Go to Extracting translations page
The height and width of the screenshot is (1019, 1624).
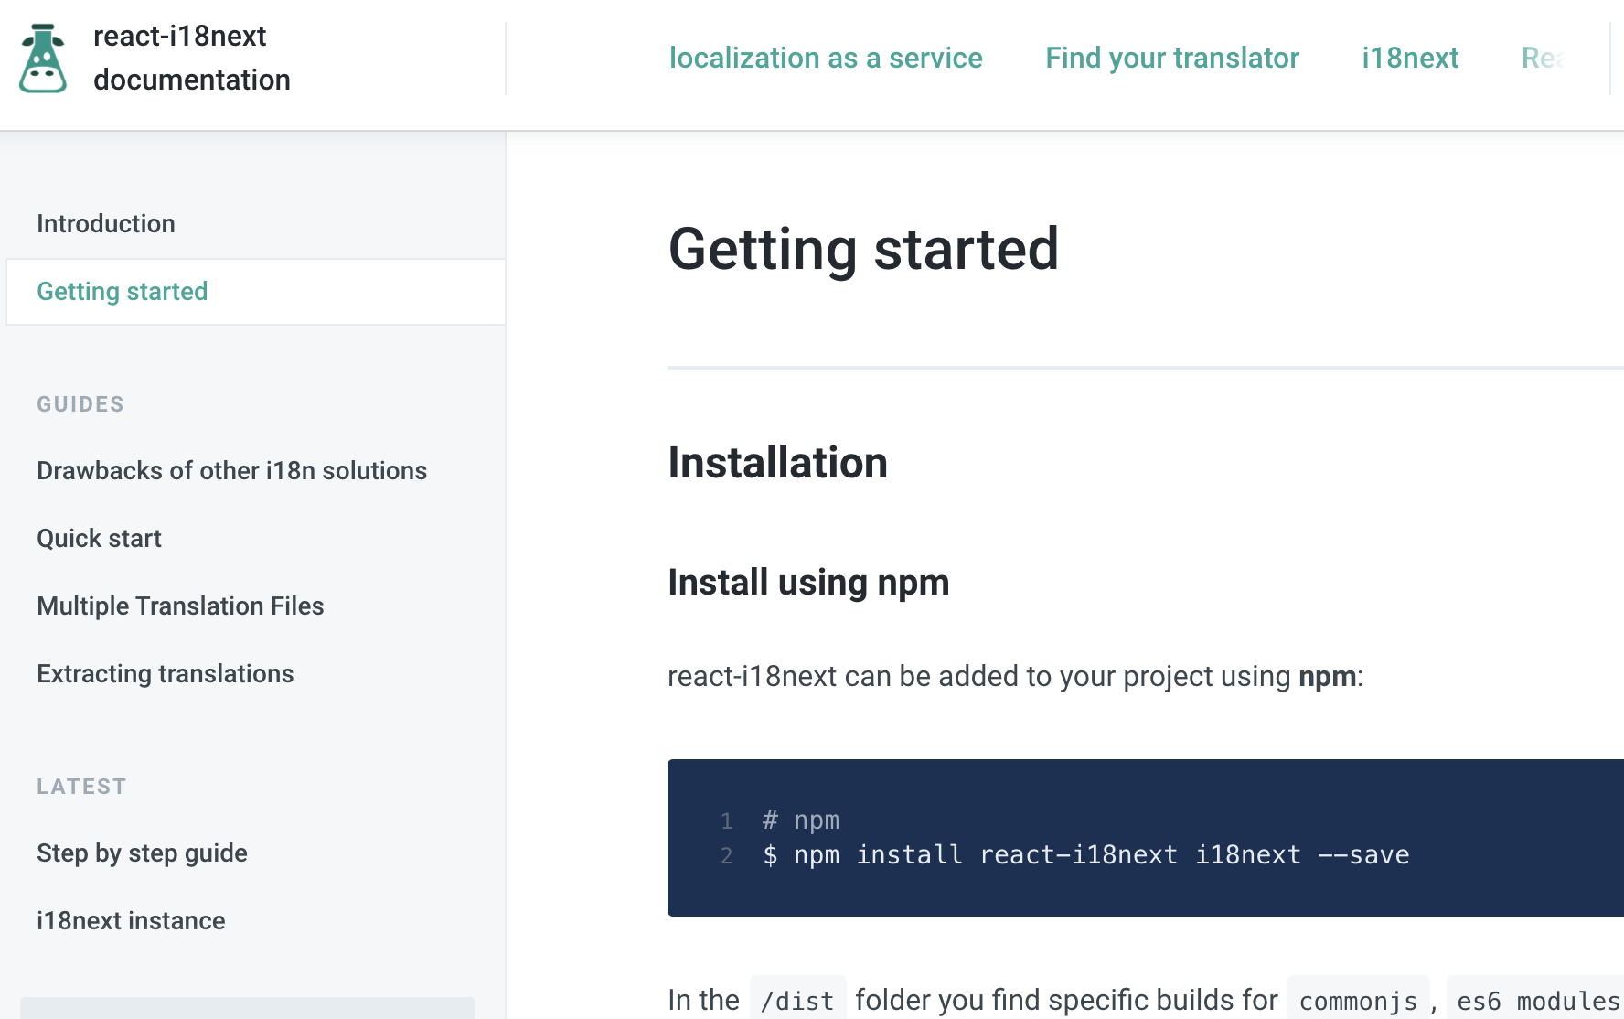(165, 673)
